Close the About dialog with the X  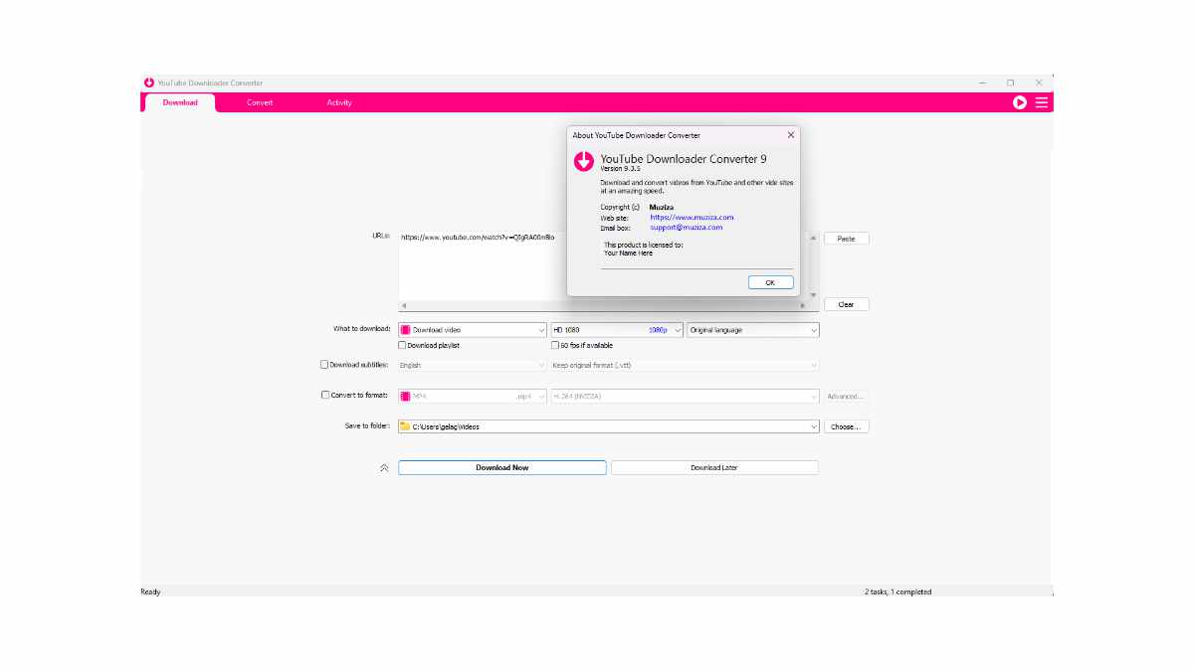click(x=791, y=135)
